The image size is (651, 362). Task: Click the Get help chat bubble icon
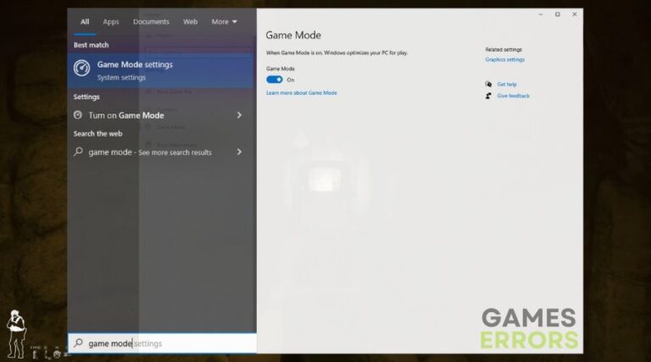488,85
